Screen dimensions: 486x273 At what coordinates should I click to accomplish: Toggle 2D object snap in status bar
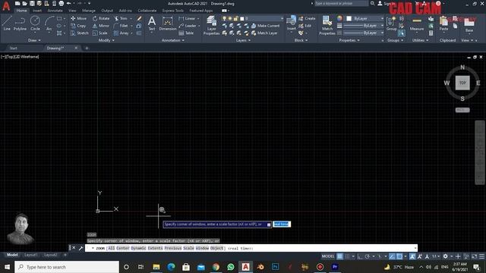point(399,256)
